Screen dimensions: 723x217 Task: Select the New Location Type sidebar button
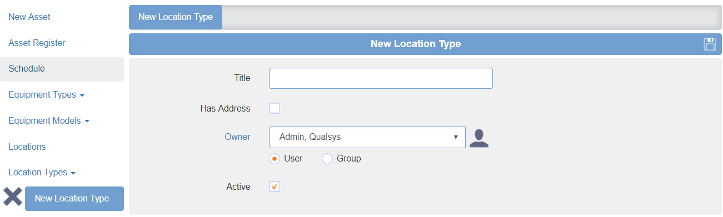point(74,199)
